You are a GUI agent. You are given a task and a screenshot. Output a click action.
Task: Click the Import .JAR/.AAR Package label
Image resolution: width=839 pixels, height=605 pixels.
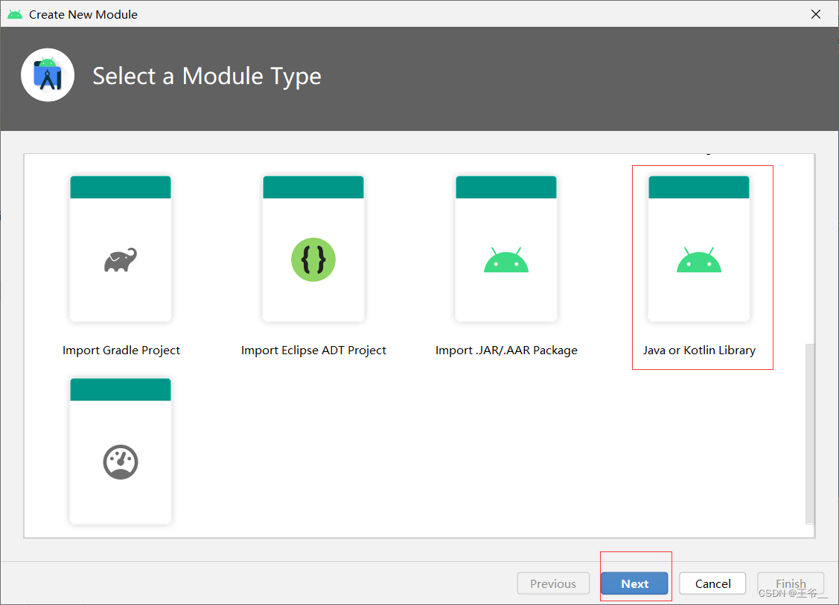[x=506, y=350]
